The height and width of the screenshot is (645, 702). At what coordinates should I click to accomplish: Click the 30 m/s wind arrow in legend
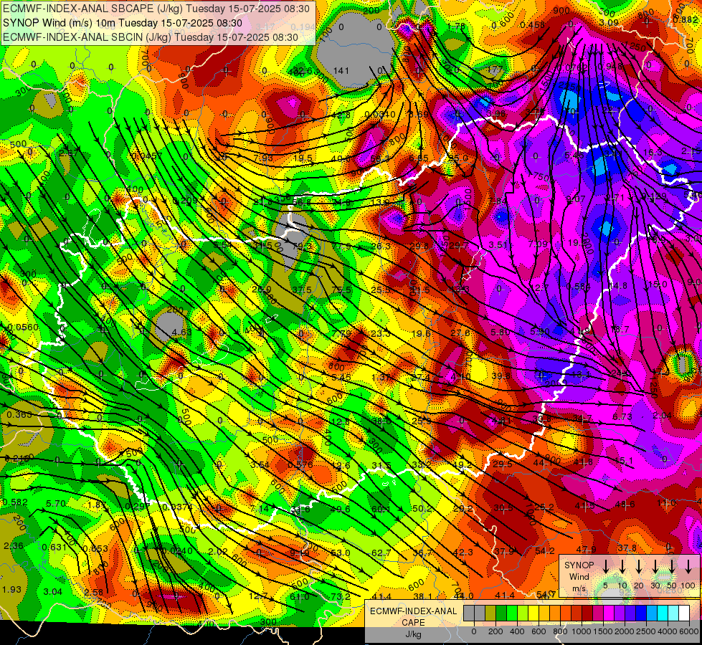[655, 567]
